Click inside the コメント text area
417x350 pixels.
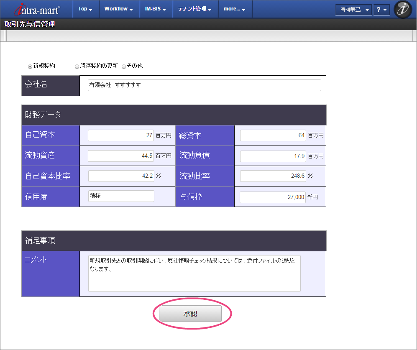point(194,273)
